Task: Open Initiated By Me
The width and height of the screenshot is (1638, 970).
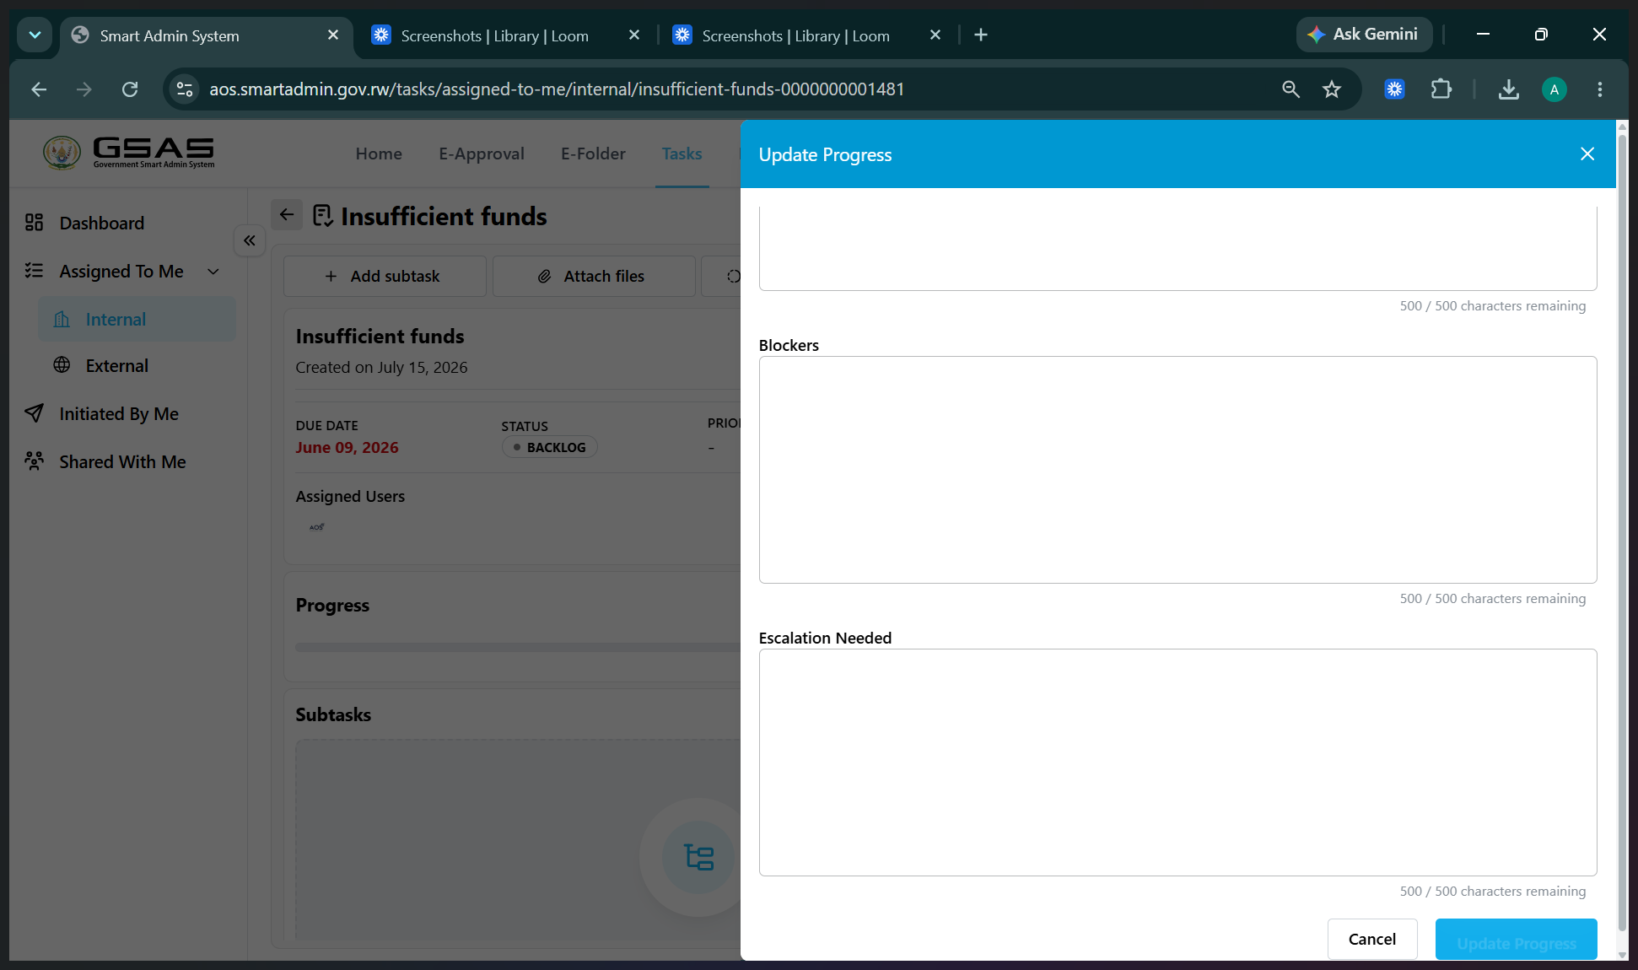Action: pos(118,414)
